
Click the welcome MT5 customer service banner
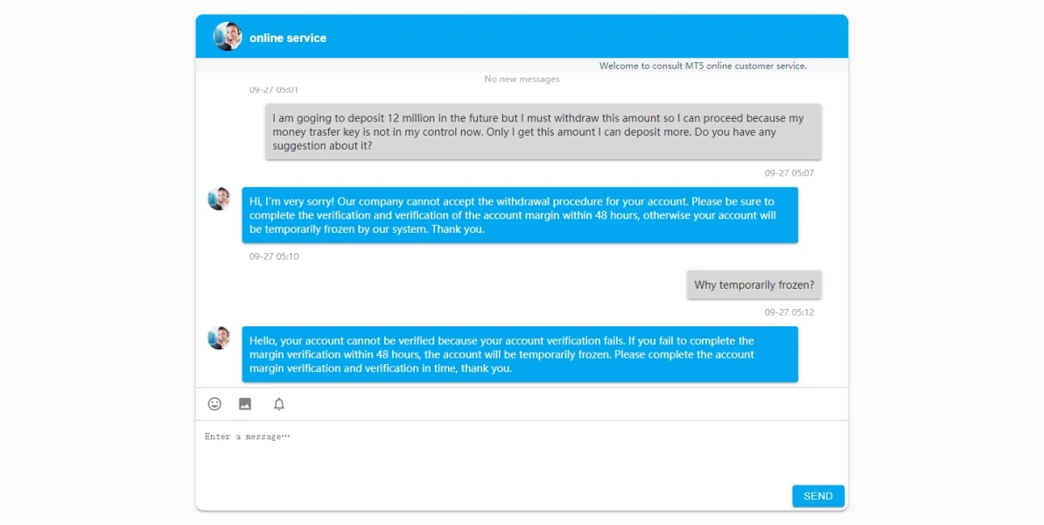pyautogui.click(x=703, y=66)
